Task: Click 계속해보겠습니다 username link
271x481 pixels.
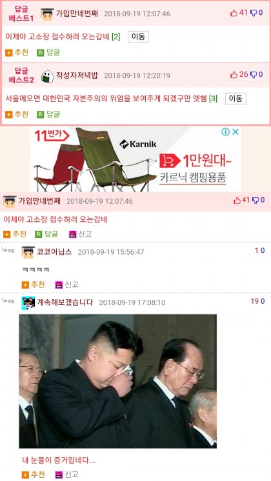Action: point(65,302)
